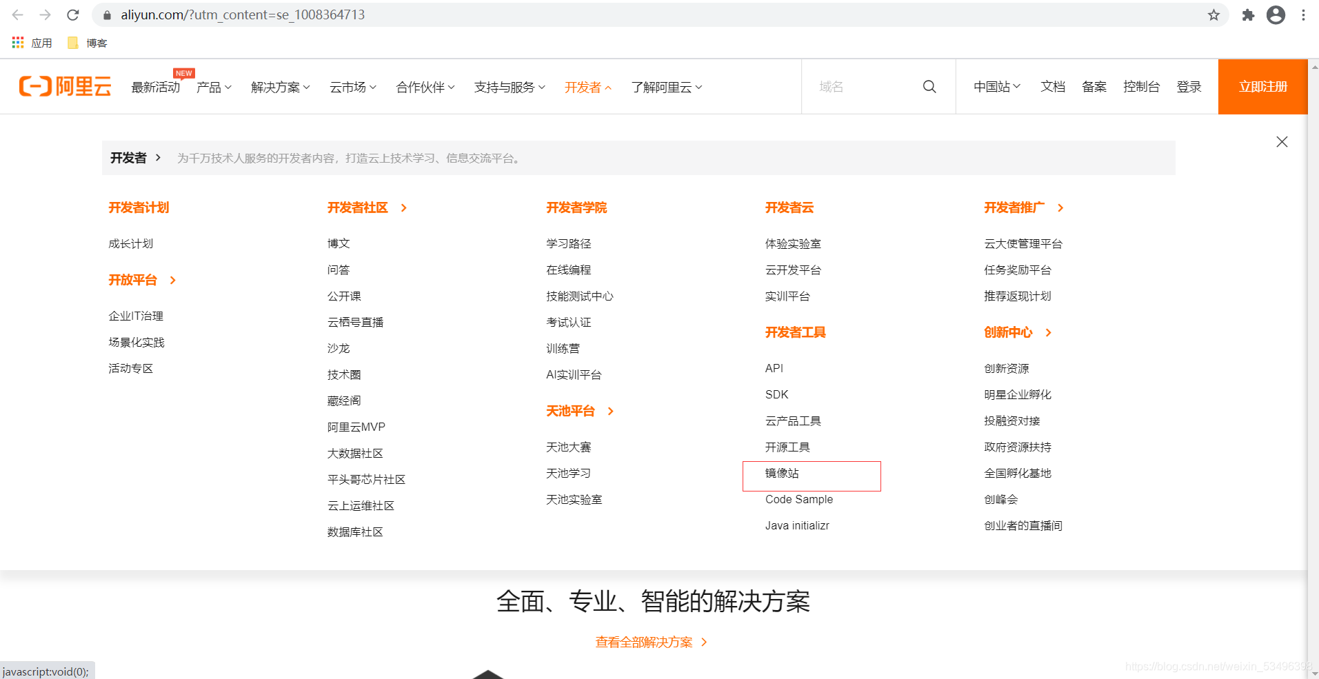The width and height of the screenshot is (1319, 679).
Task: Click the search magnifier icon
Action: point(929,86)
